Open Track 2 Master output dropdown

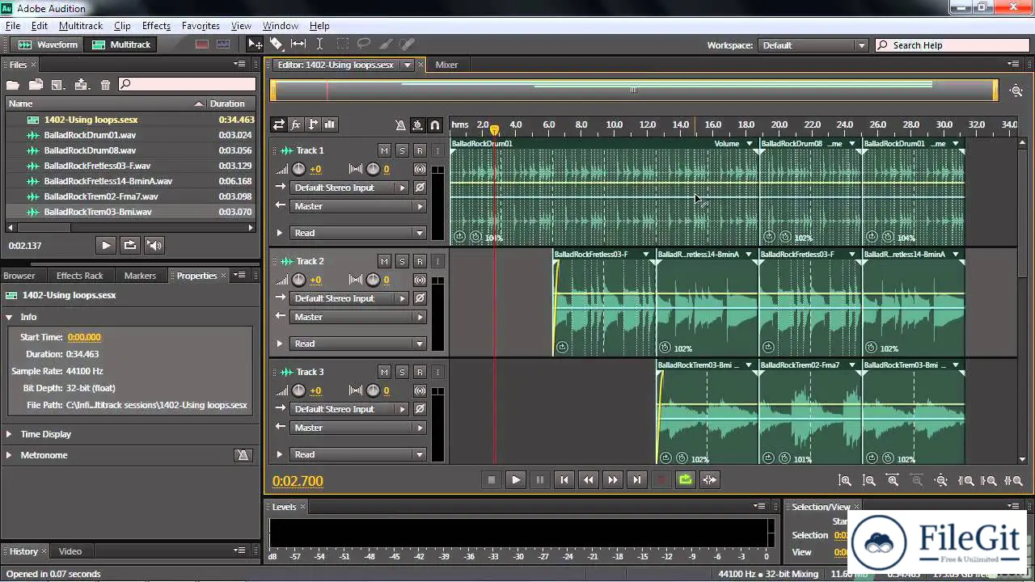(x=358, y=317)
